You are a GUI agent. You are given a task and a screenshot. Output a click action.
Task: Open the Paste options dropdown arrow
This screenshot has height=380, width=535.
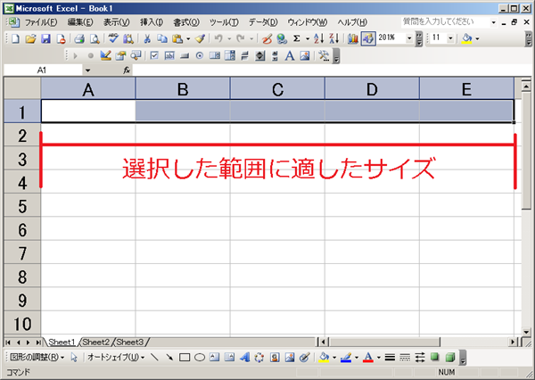click(188, 39)
